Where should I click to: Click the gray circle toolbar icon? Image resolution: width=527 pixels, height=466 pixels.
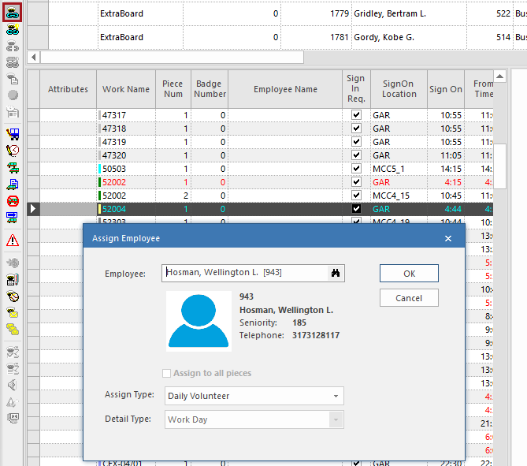pyautogui.click(x=13, y=95)
